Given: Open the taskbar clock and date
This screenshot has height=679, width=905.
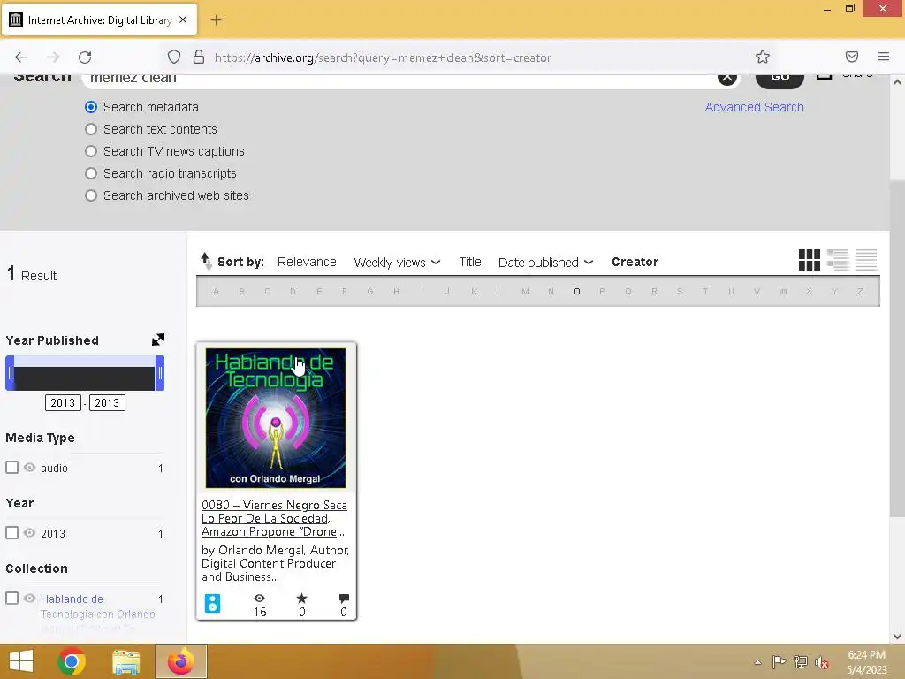Looking at the screenshot, I should 866,661.
